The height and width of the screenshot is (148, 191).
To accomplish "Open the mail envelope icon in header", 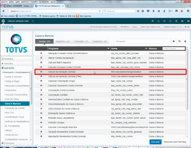I will pyautogui.click(x=182, y=21).
